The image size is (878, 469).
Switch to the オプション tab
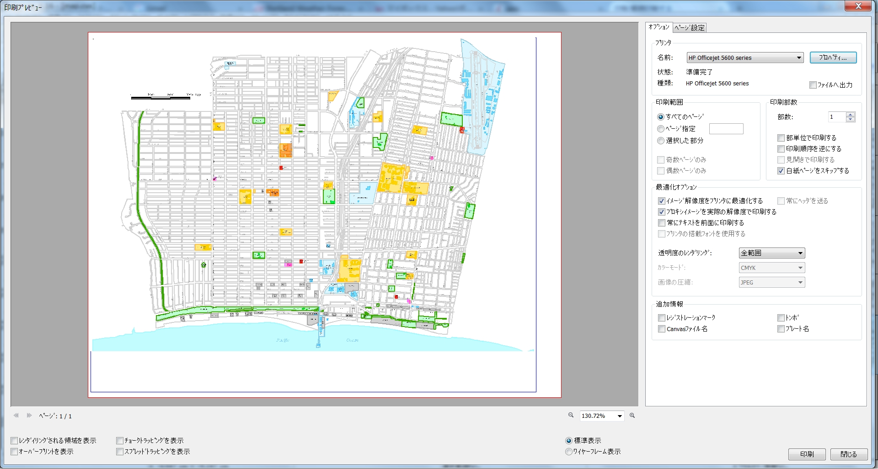point(659,27)
